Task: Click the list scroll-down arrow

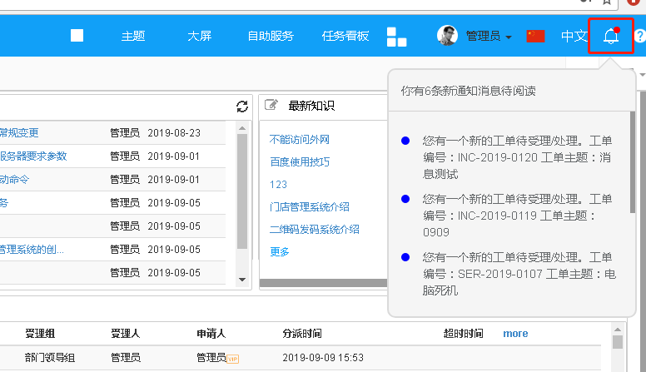Action: point(242,280)
